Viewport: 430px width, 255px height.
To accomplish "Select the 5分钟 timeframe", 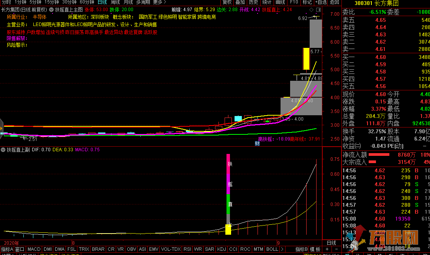I will 35,2.
